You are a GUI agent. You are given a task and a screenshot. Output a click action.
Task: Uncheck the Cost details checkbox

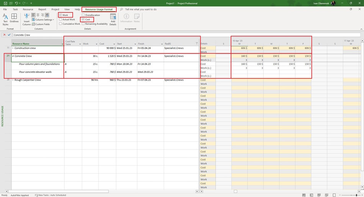(83, 20)
